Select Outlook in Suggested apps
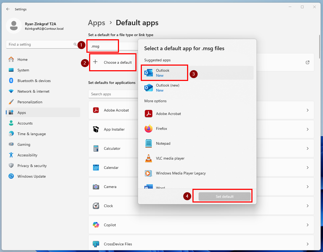Screen dimensions: 323x252 (197, 73)
